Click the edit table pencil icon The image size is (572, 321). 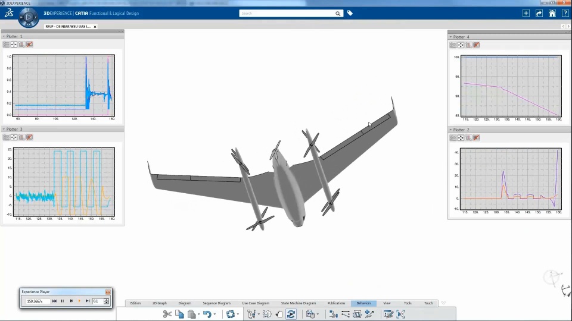tap(388, 314)
